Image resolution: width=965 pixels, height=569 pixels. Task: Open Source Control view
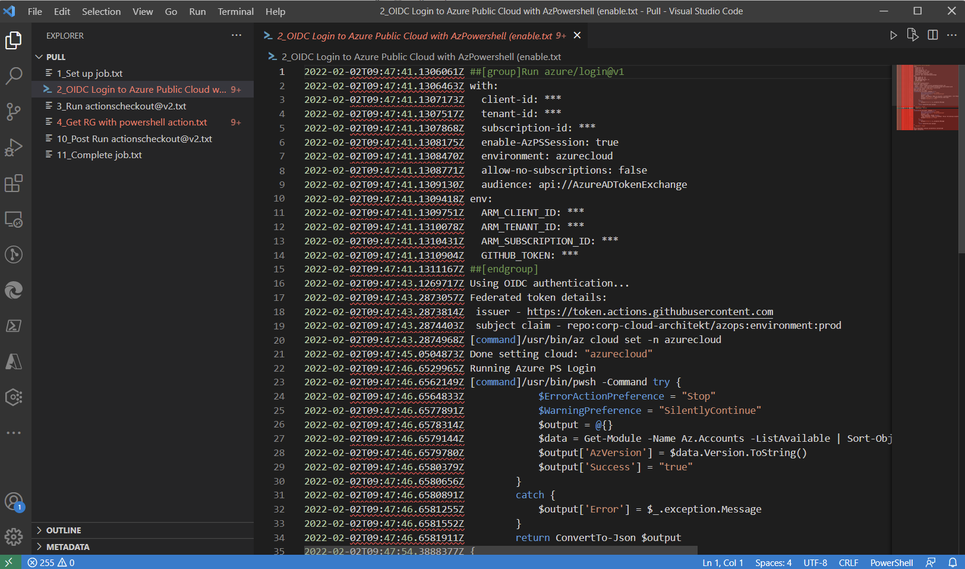pos(14,111)
